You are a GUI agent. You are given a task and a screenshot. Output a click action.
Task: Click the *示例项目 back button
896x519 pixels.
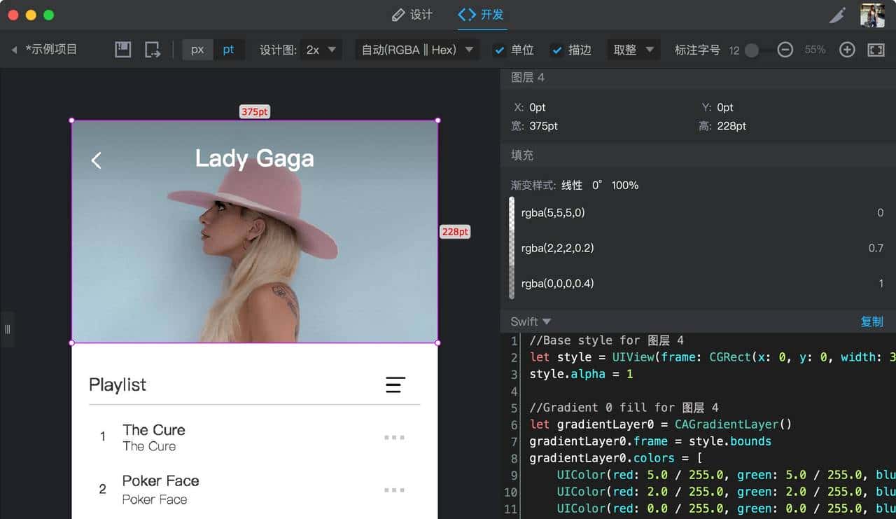tap(44, 50)
